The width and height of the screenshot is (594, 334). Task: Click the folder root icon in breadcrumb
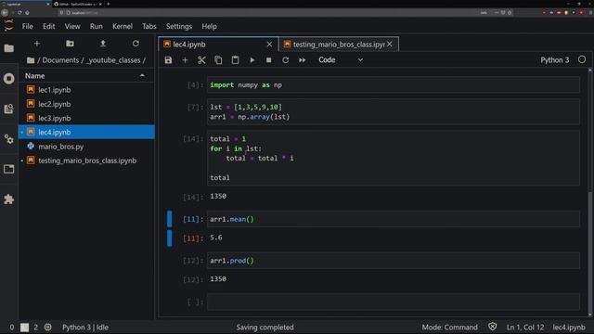(31, 60)
